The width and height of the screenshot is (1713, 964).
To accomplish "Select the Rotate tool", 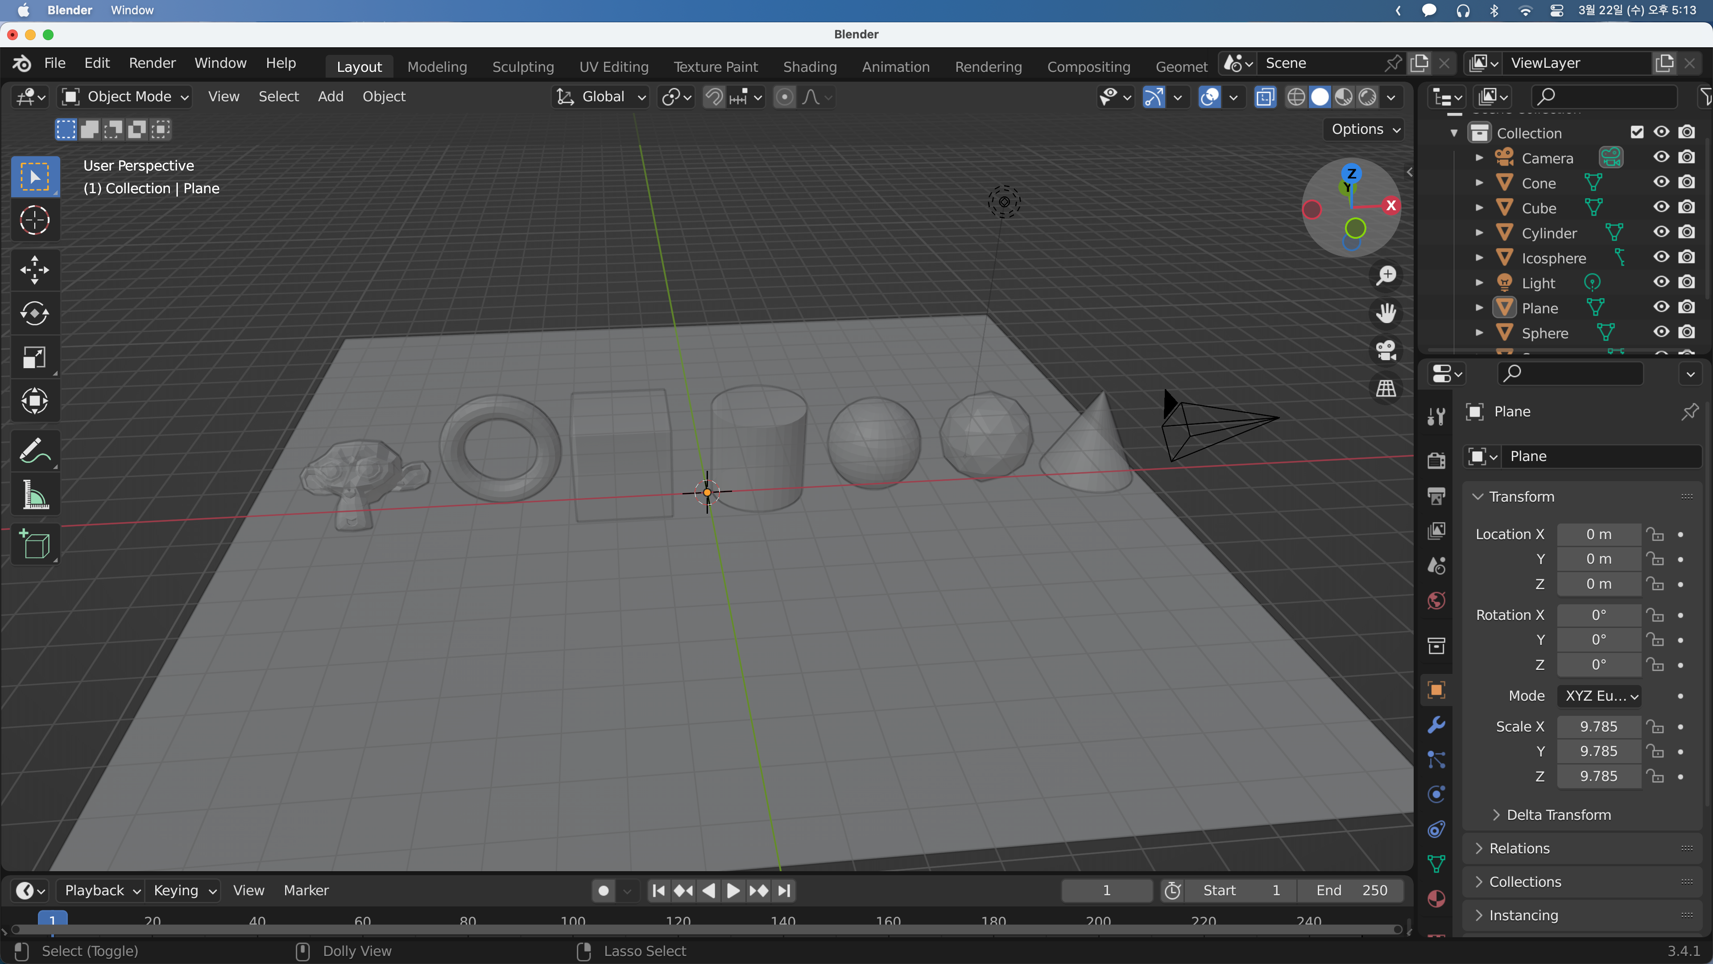I will [x=35, y=313].
